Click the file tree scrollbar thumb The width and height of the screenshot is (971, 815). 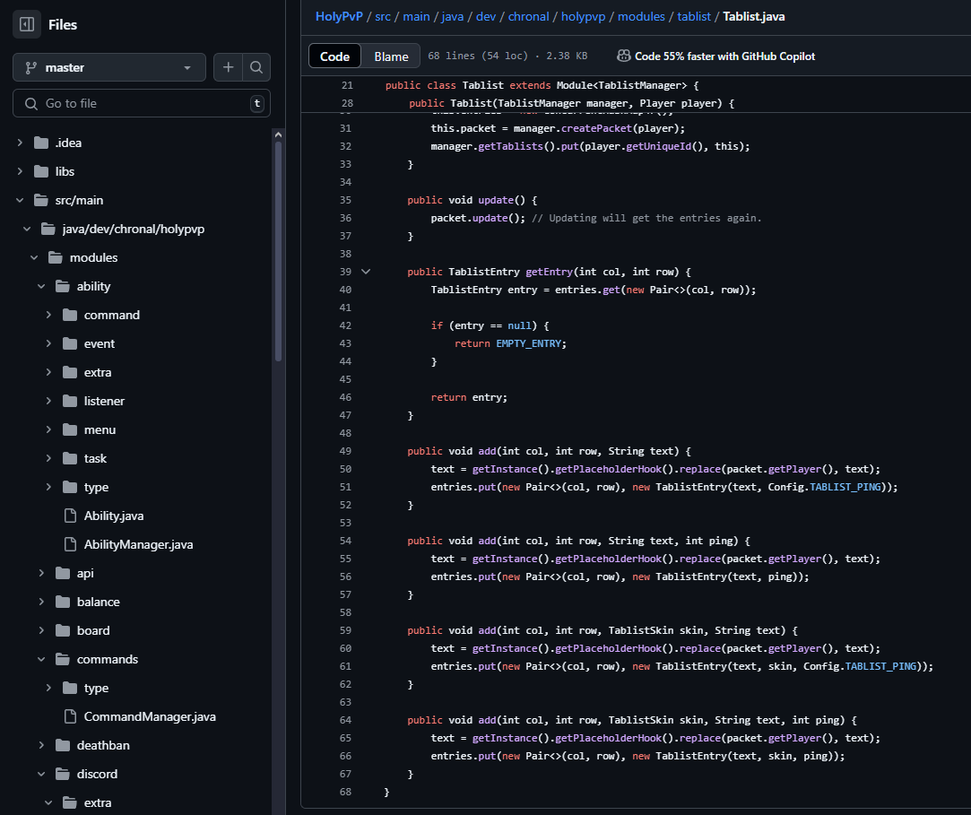point(278,251)
